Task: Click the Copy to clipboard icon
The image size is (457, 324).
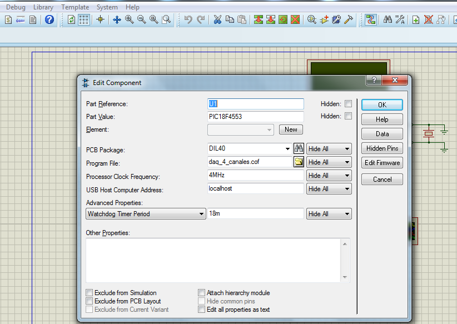Action: point(230,20)
